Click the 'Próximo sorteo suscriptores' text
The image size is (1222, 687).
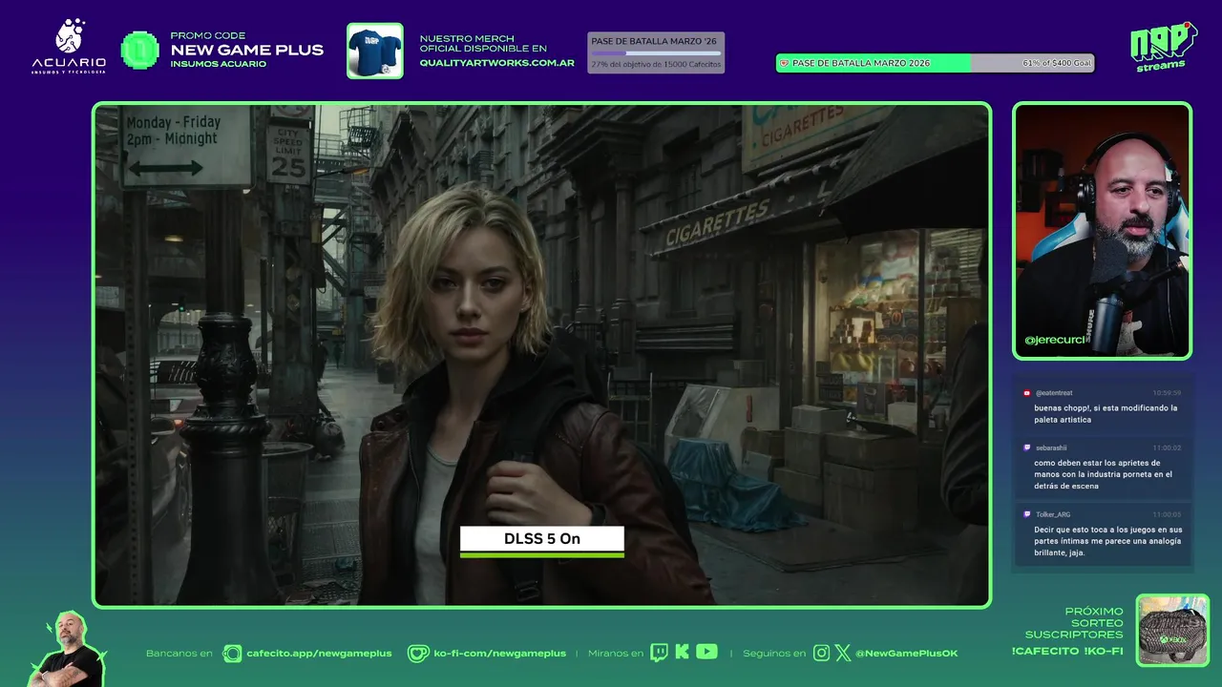[1074, 622]
